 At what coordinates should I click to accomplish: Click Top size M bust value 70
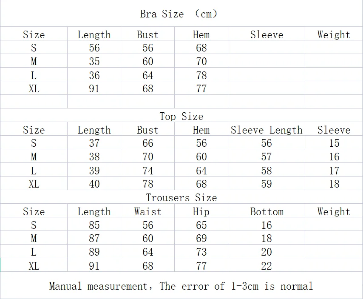click(147, 157)
